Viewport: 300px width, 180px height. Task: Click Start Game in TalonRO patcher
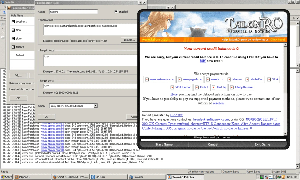(x=164, y=144)
